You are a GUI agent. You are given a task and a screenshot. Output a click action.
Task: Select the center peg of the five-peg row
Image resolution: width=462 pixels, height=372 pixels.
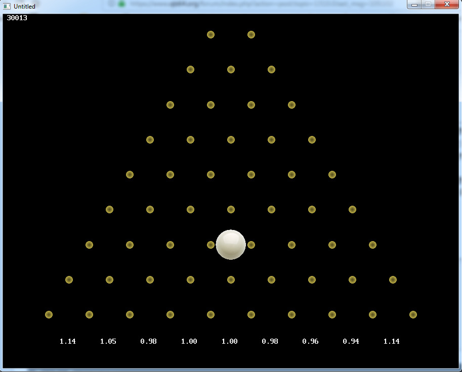[231, 140]
